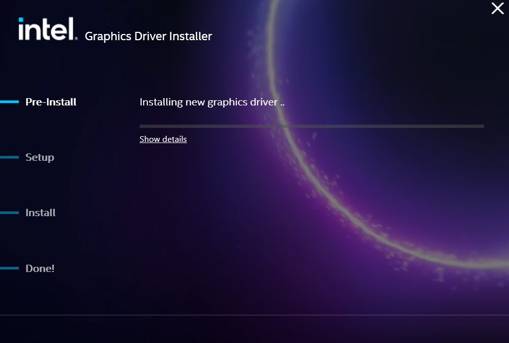The height and width of the screenshot is (343, 509).
Task: Select the Done! step in sidebar
Action: tap(40, 268)
